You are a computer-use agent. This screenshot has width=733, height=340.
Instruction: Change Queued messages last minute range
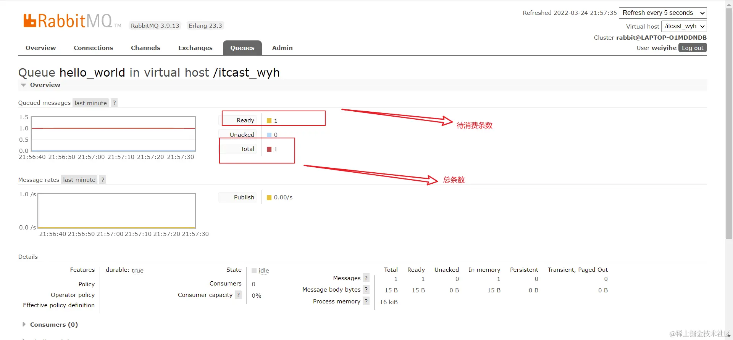[90, 103]
